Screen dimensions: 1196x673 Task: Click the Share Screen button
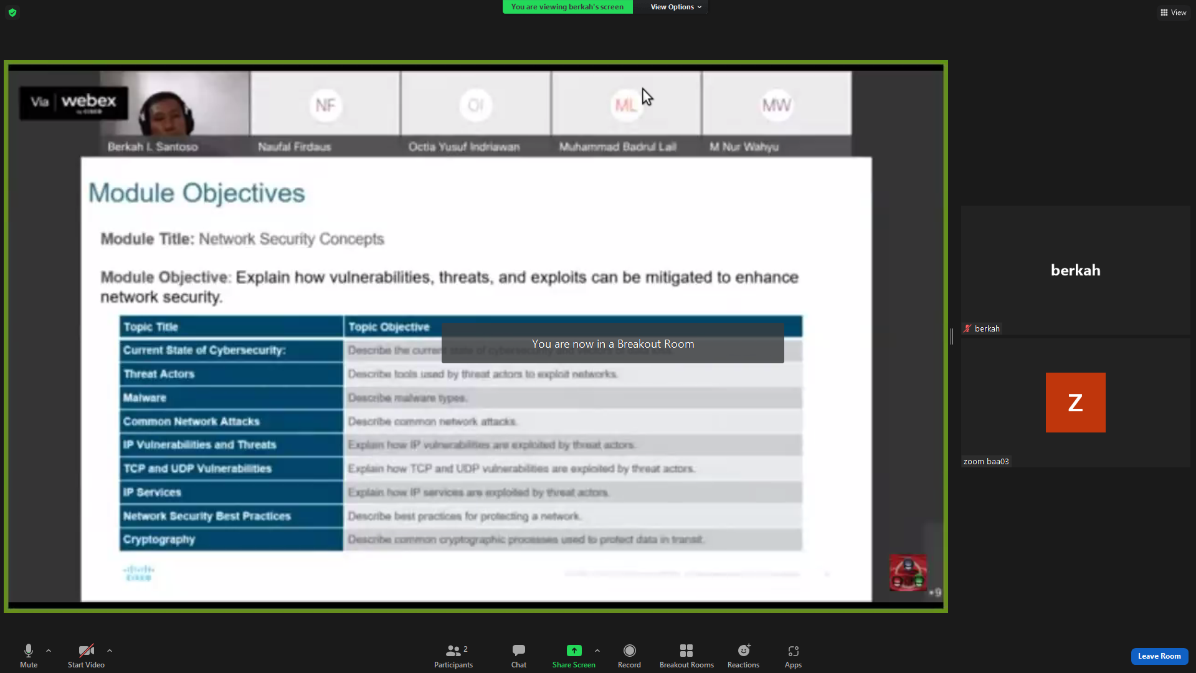[574, 656]
